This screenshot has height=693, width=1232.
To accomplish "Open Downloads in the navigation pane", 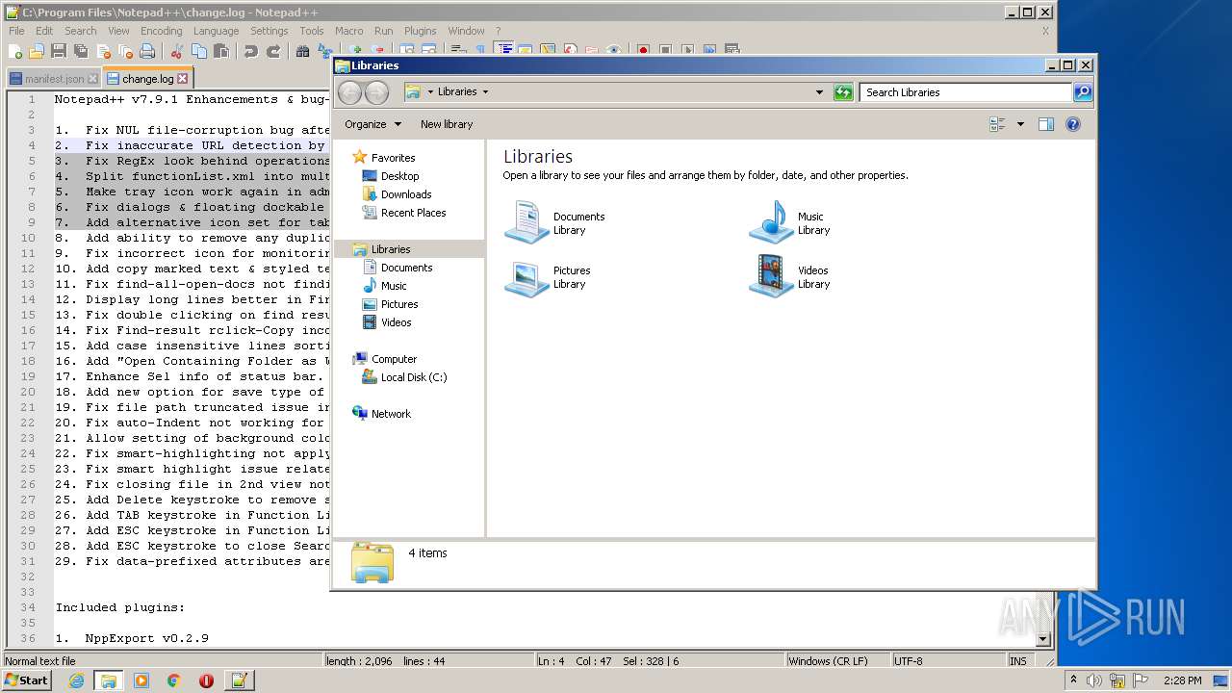I will click(x=406, y=194).
